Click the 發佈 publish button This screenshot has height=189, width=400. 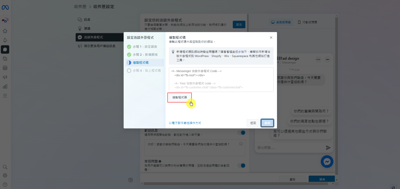coord(322,179)
